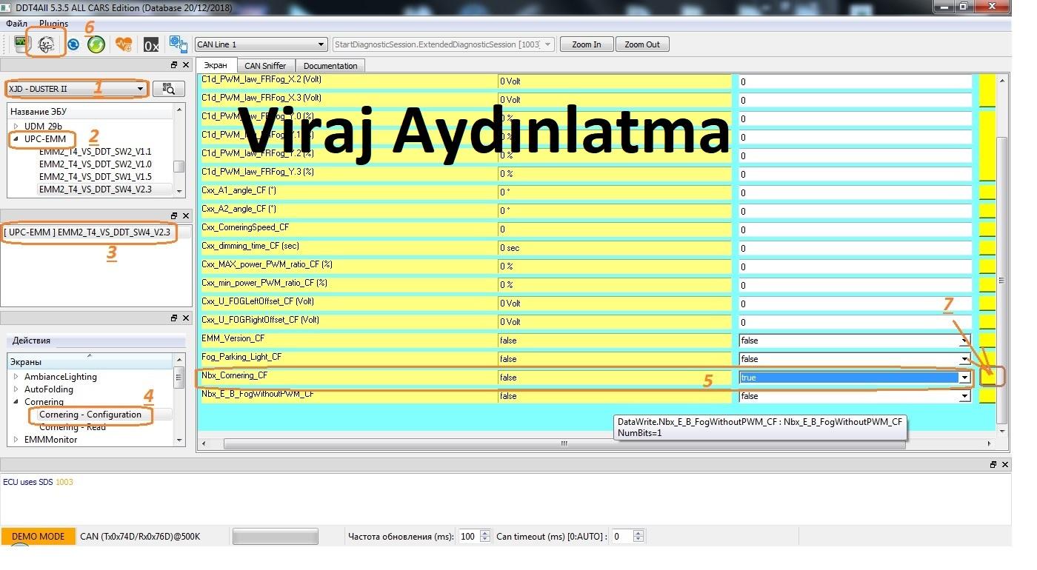Open the 0x hex command icon
The height and width of the screenshot is (570, 1037).
click(151, 44)
